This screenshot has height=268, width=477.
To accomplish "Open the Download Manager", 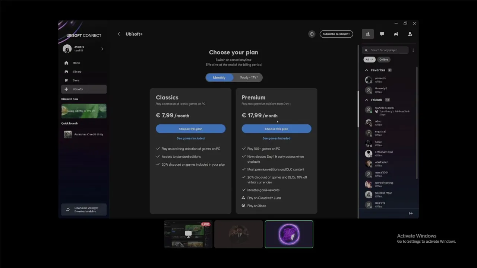I will (x=84, y=210).
